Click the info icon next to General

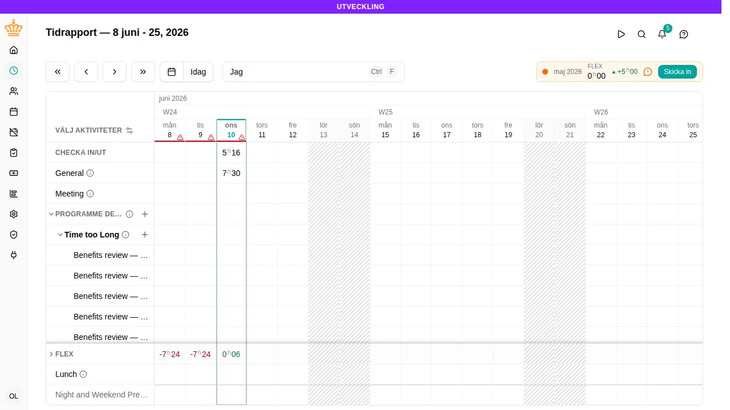click(90, 173)
